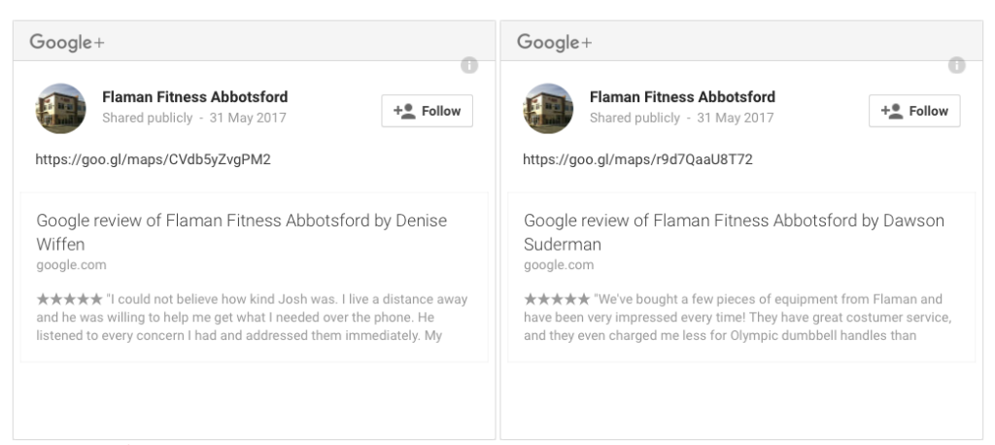This screenshot has width=995, height=445.
Task: Open Flaman Fitness Abbotsford profile name, right post
Action: coord(682,97)
